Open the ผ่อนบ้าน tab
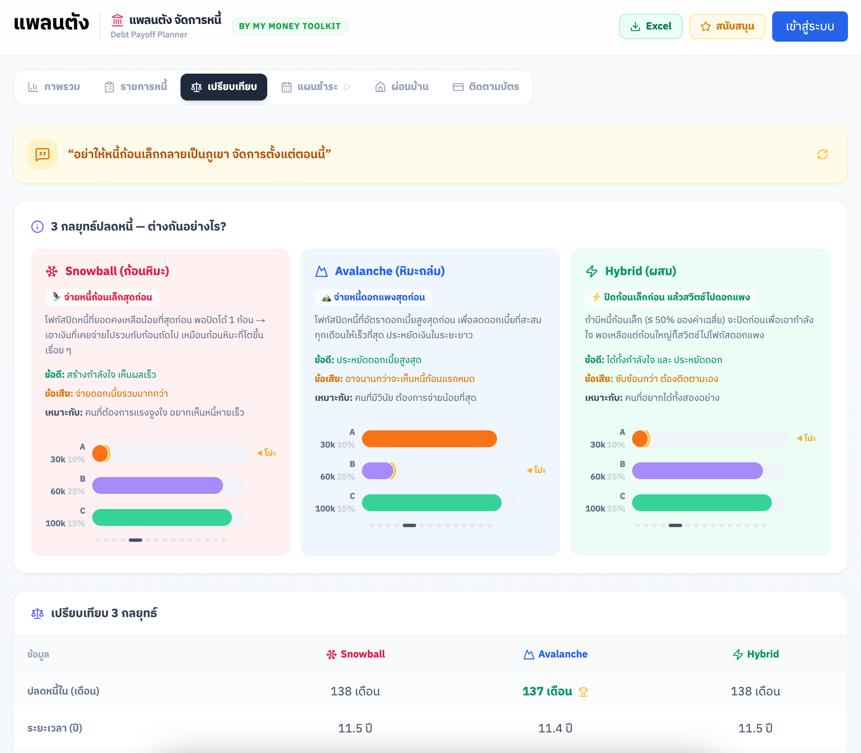The image size is (861, 753). click(x=402, y=87)
